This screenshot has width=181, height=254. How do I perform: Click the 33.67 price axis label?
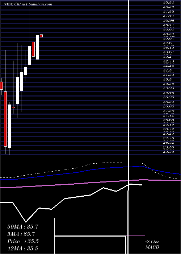tap(168, 52)
